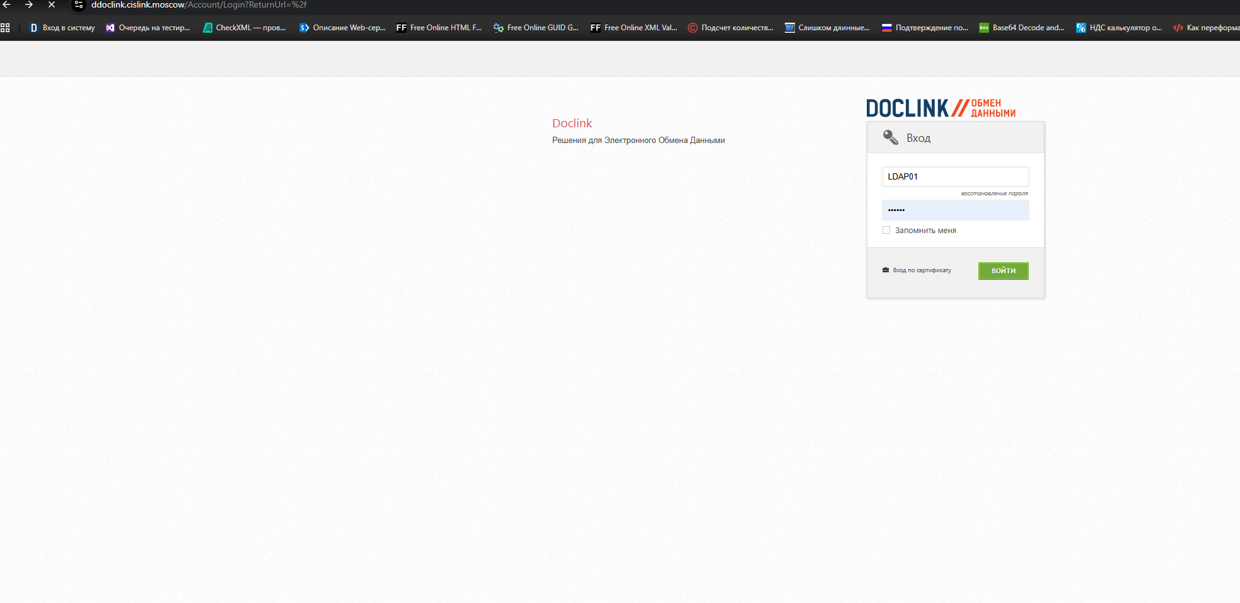
Task: Open the 'НДС калькулятор о...' bookmark
Action: click(x=1119, y=28)
